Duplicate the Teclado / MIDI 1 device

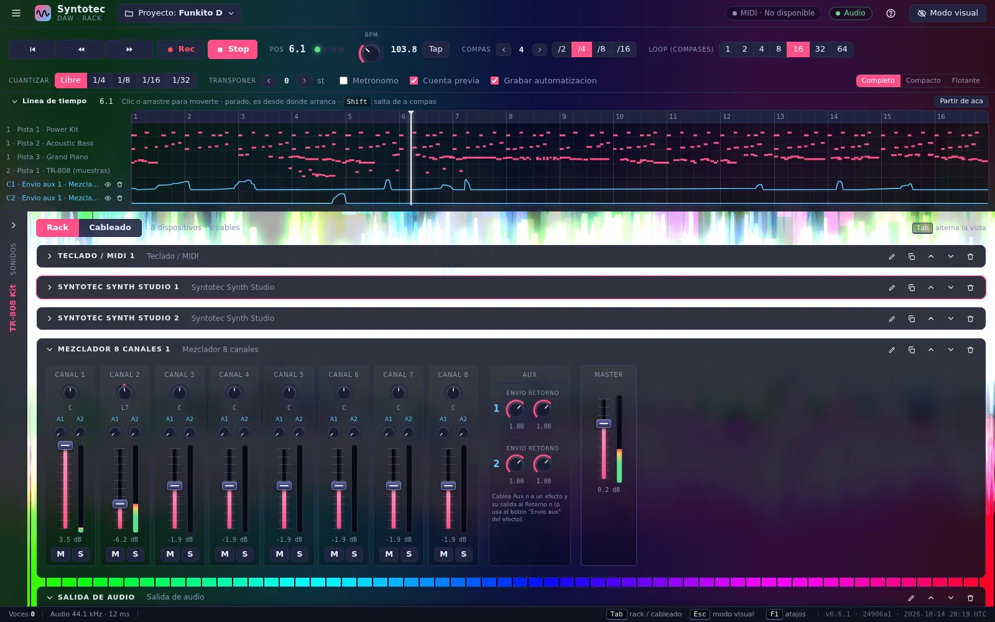912,256
